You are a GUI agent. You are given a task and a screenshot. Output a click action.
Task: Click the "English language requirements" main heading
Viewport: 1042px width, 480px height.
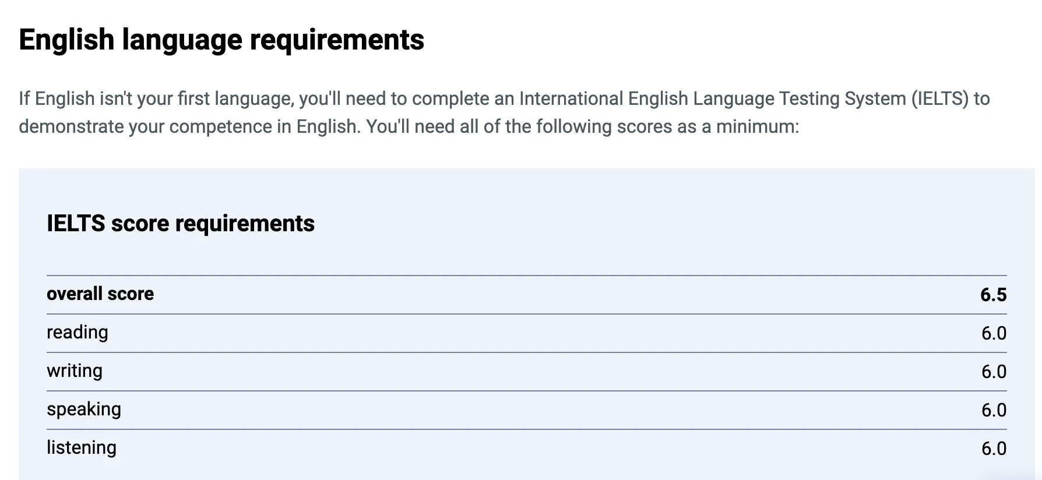point(221,40)
